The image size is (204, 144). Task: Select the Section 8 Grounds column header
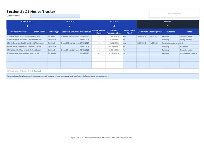pyautogui.click(x=70, y=32)
